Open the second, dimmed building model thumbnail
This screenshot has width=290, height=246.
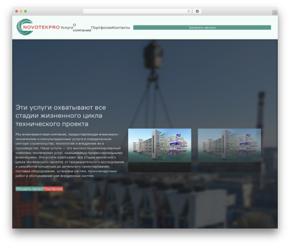pyautogui.click(x=229, y=150)
